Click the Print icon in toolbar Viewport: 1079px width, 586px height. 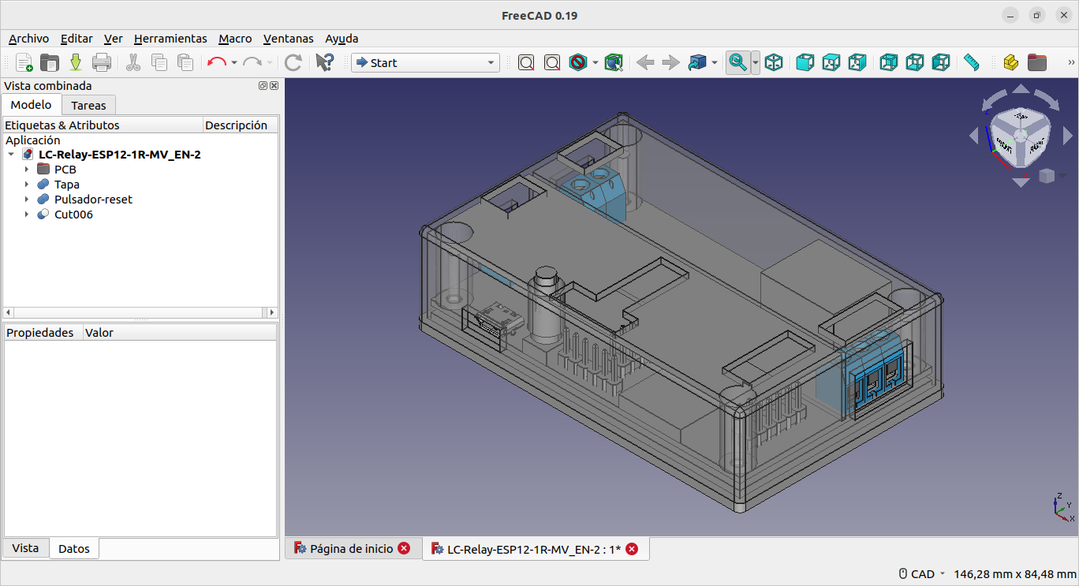pyautogui.click(x=102, y=62)
